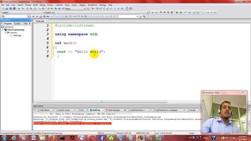Open CppCheck/Vera++ messages log tab

pyautogui.click(x=166, y=110)
